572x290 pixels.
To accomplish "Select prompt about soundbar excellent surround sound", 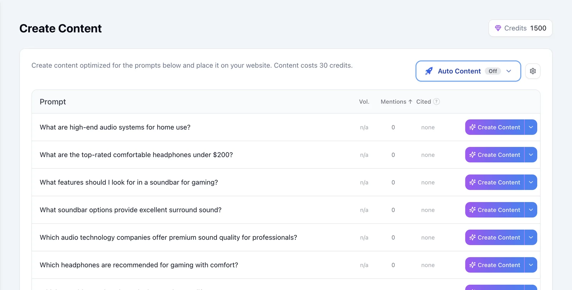I will (x=130, y=210).
